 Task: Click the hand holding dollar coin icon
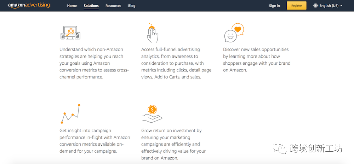coord(153,114)
